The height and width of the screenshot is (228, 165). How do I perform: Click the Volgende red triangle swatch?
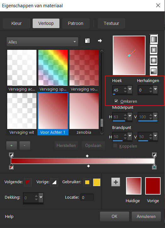pos(28,182)
